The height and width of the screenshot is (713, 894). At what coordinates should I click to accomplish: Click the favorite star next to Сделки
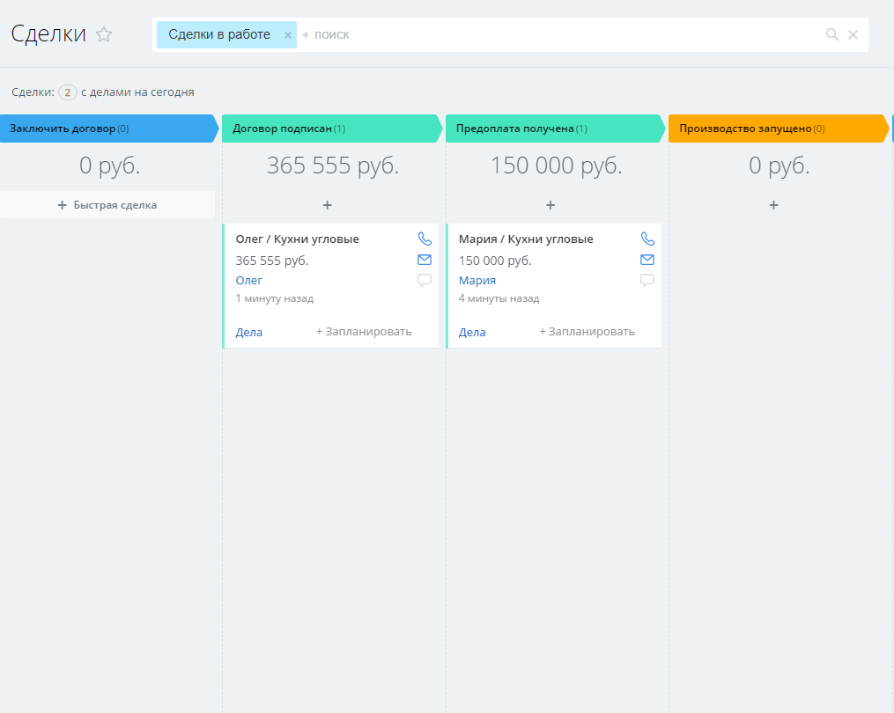pos(104,34)
